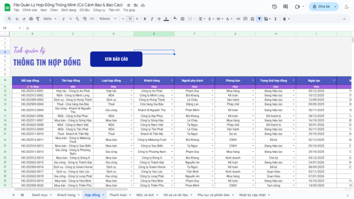This screenshot has width=354, height=199.
Task: Open filter dropdown on Khách hàng column header
Action: click(171, 80)
